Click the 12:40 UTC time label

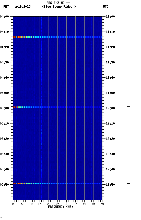click(x=110, y=169)
